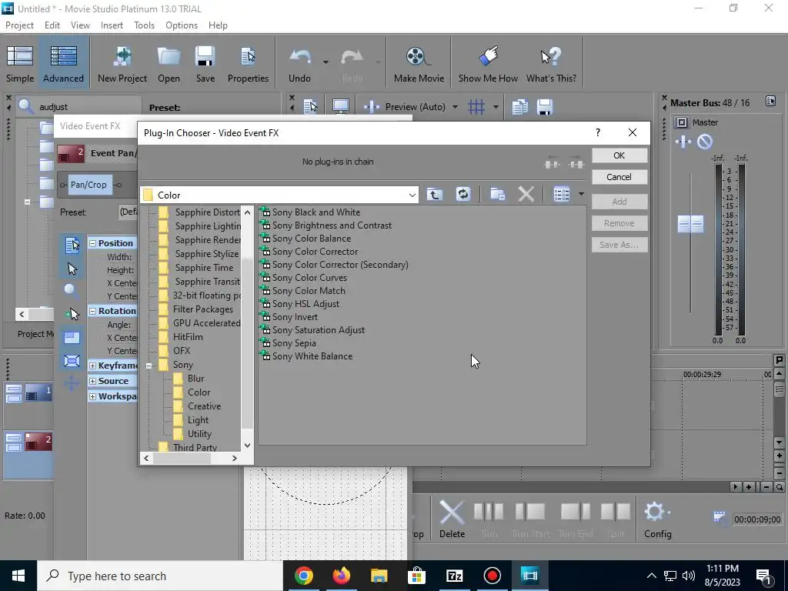The height and width of the screenshot is (591, 788).
Task: Open the Config gear in edit toolbar
Action: (657, 519)
